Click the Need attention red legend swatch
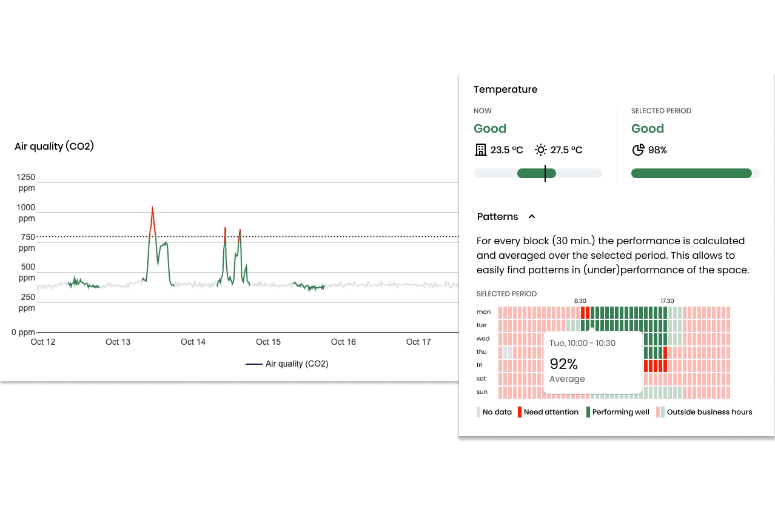 [x=520, y=412]
